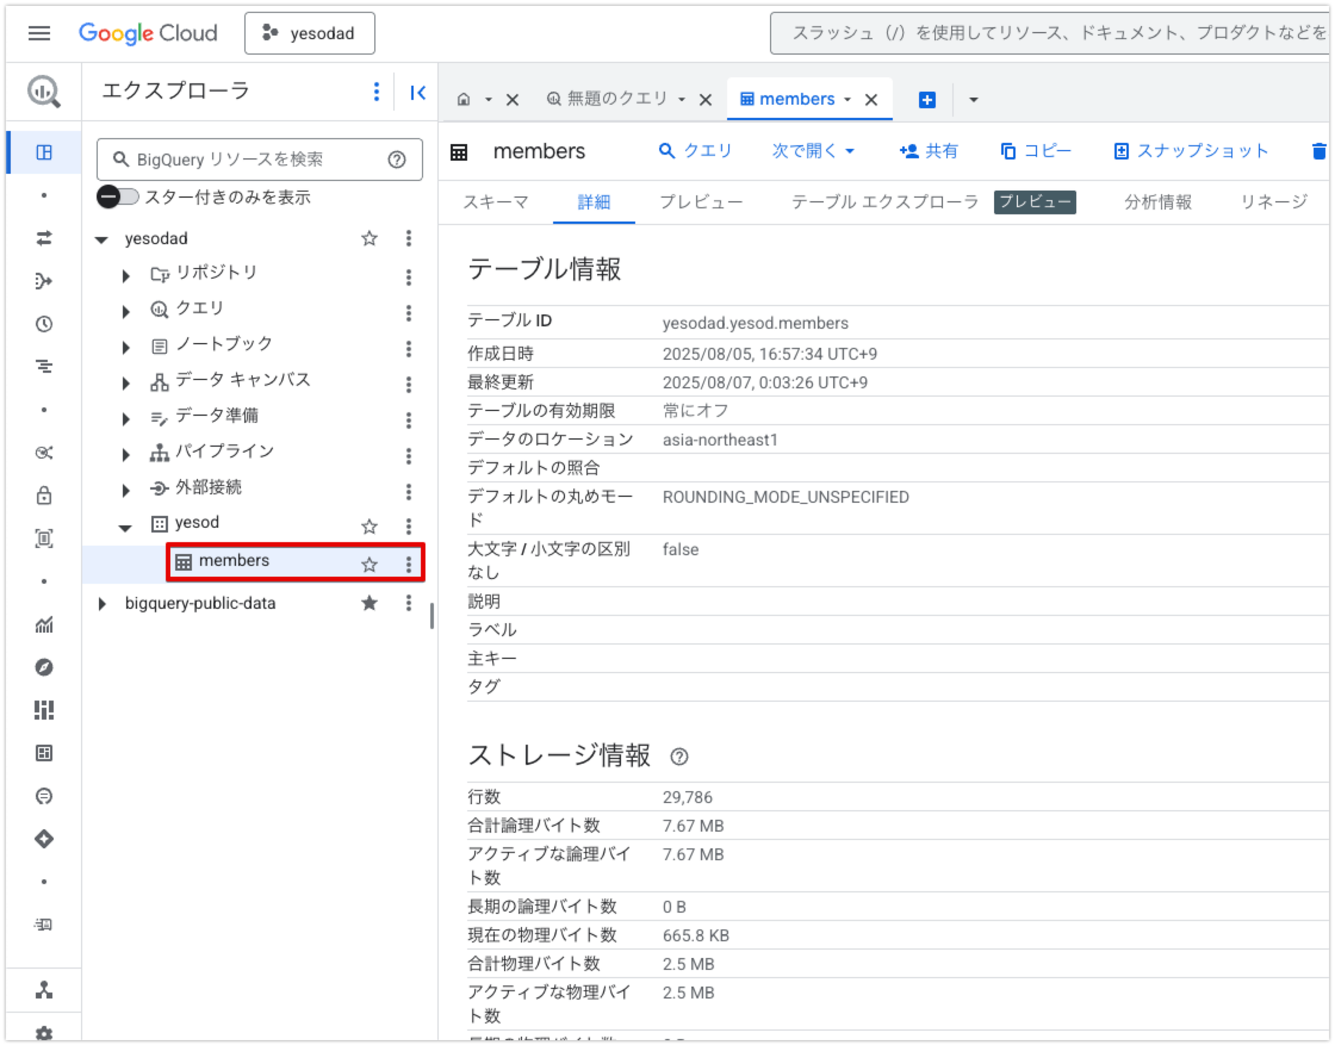Image resolution: width=1335 pixels, height=1046 pixels.
Task: Close the home tab
Action: coord(512,100)
